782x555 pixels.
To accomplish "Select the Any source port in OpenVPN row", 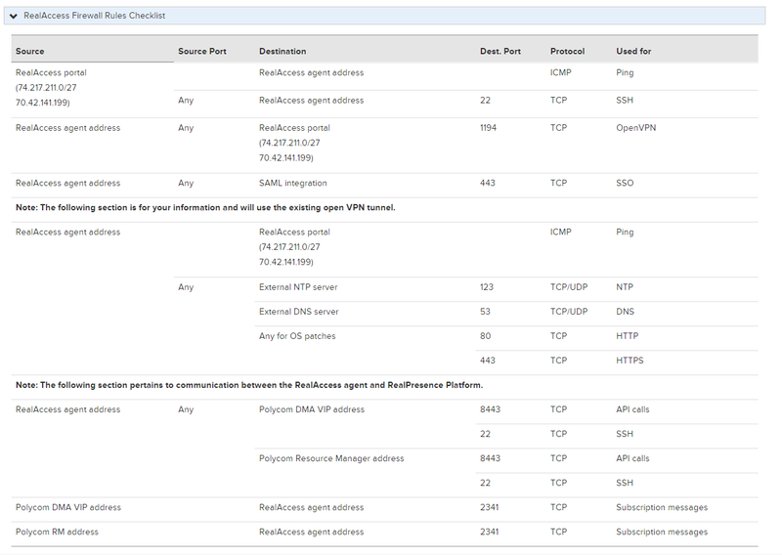I will pyautogui.click(x=186, y=128).
